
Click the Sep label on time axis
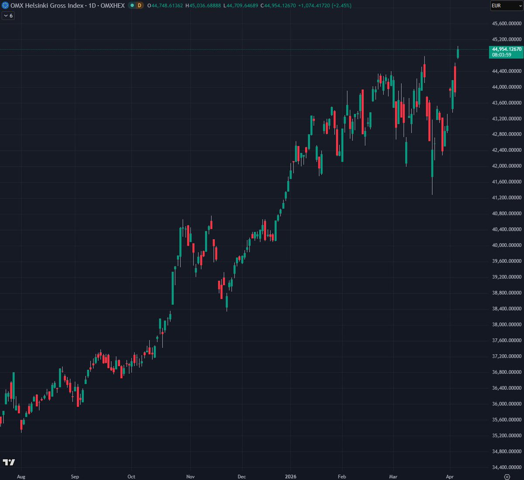pyautogui.click(x=75, y=477)
